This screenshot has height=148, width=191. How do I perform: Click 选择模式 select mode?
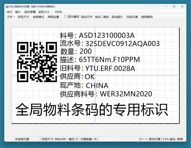pyautogui.click(x=38, y=17)
